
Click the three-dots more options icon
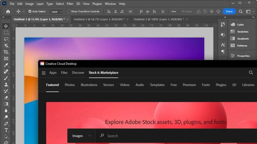tap(174, 11)
